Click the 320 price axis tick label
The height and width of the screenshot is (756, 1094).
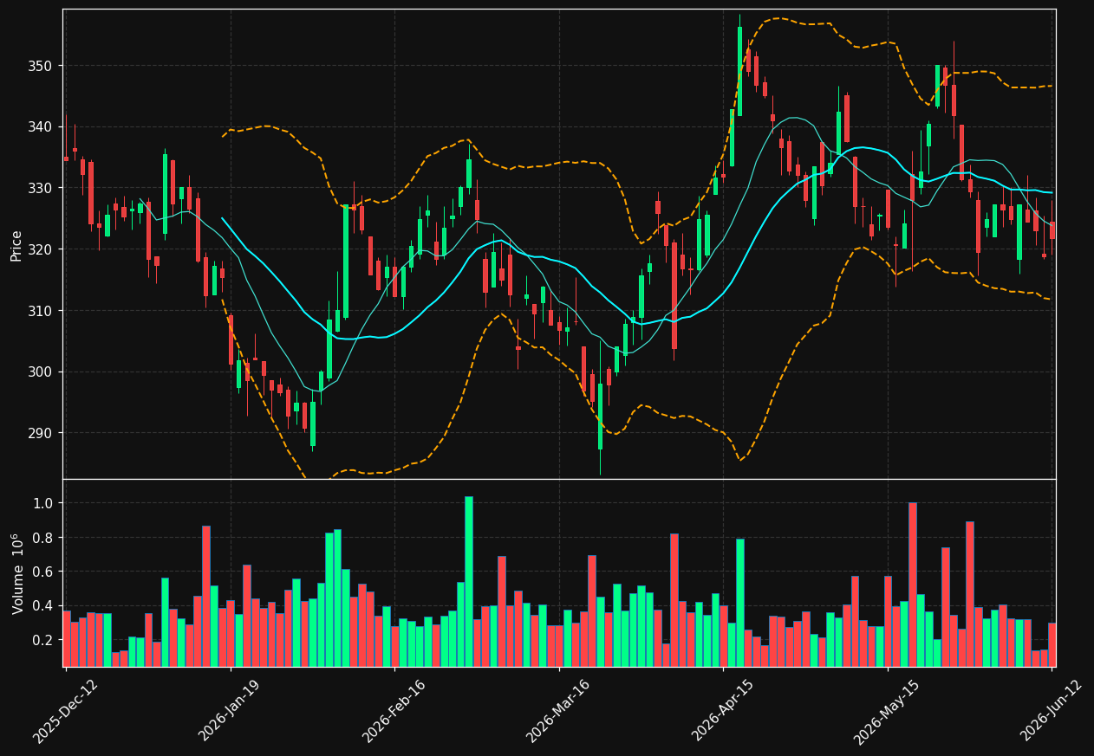(41, 249)
